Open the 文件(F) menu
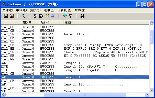This screenshot has width=155, height=98. pos(8,10)
